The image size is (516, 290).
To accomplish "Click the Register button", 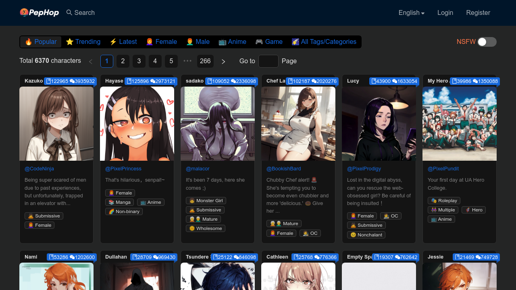I will point(478,12).
